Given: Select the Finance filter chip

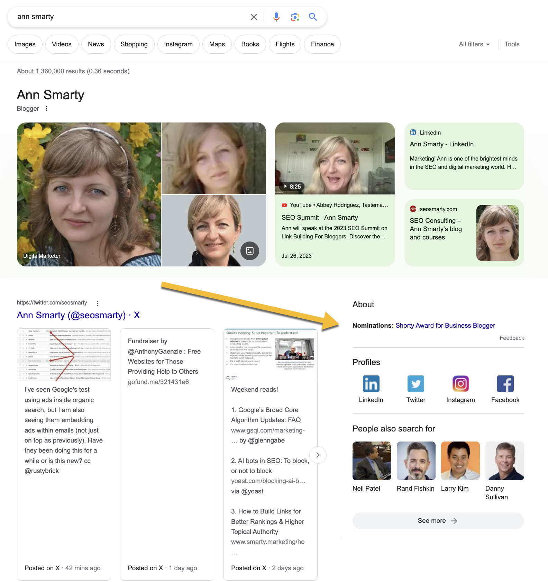Looking at the screenshot, I should pyautogui.click(x=322, y=44).
